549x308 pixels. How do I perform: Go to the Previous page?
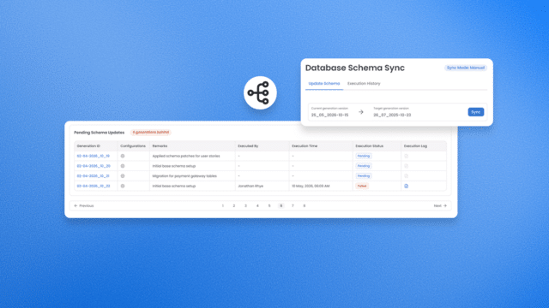tap(84, 205)
